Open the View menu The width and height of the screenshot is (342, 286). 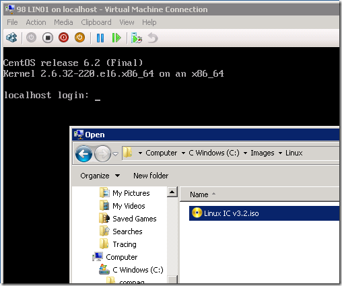tap(127, 22)
